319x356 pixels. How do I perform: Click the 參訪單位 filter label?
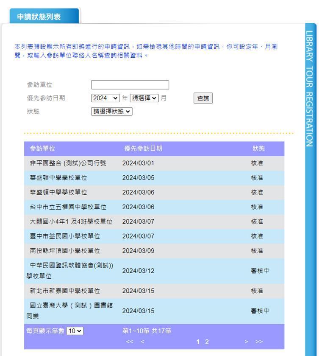coord(39,85)
